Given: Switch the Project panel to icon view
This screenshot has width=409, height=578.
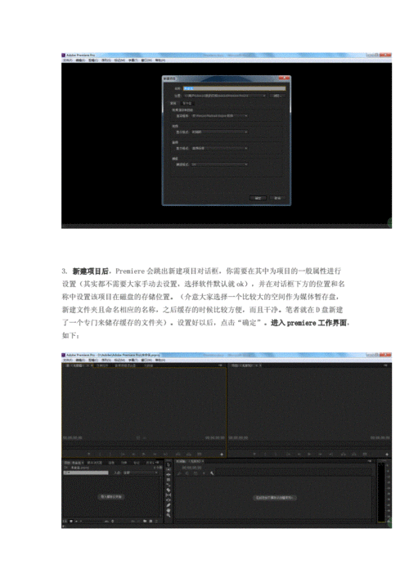Looking at the screenshot, I should pos(71,522).
